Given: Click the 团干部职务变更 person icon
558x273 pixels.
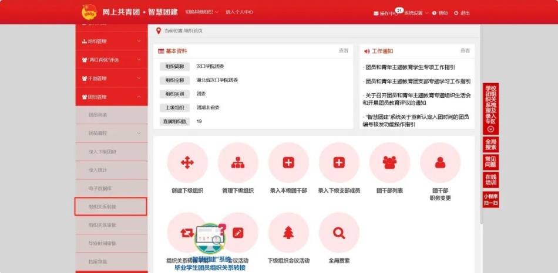Looking at the screenshot, I should [440, 163].
